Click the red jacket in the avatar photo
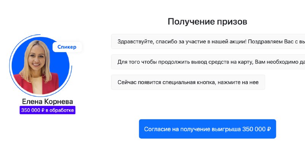 pos(51,83)
